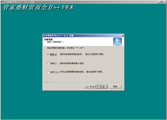Click the blue computer installer icon
The width and height of the screenshot is (167, 120).
coord(117,42)
